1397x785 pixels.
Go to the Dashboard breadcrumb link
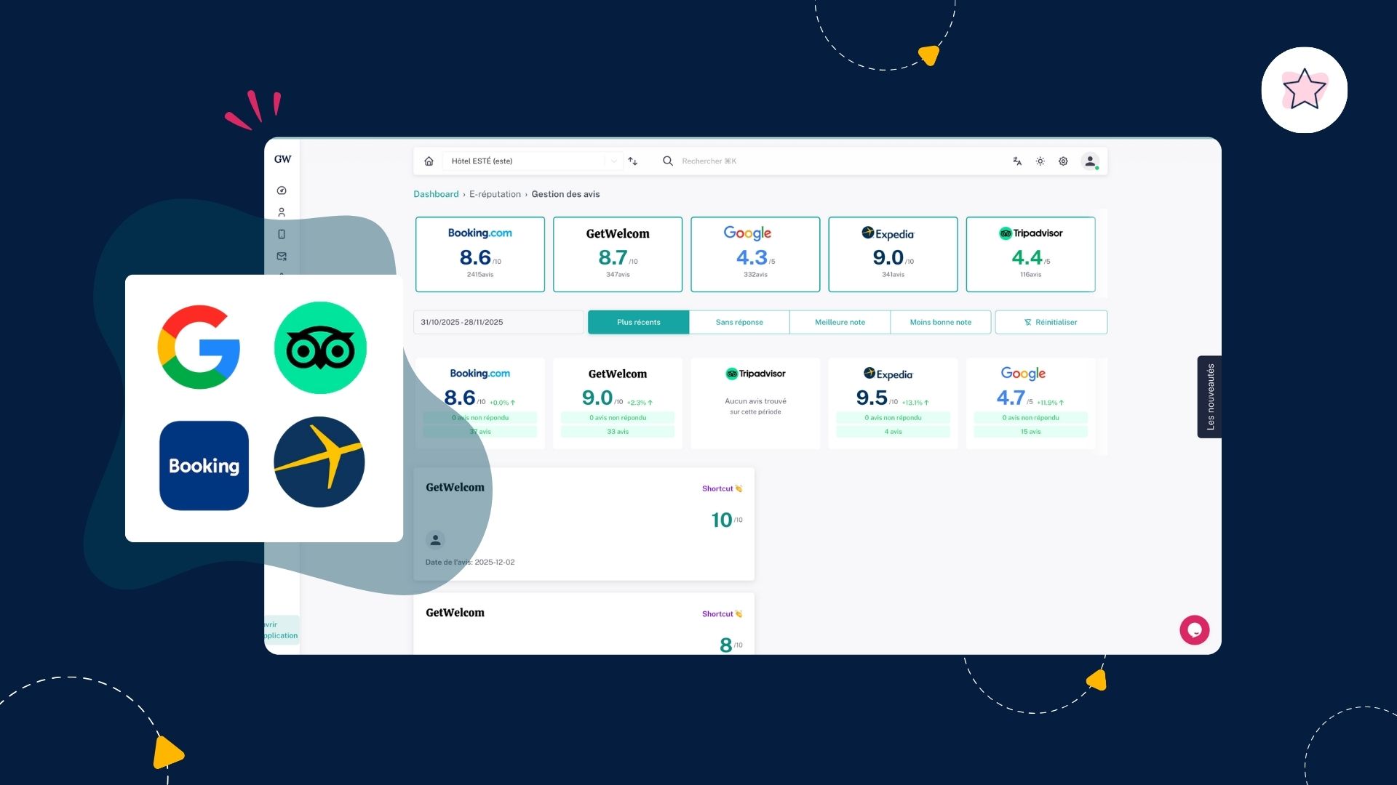pyautogui.click(x=436, y=194)
